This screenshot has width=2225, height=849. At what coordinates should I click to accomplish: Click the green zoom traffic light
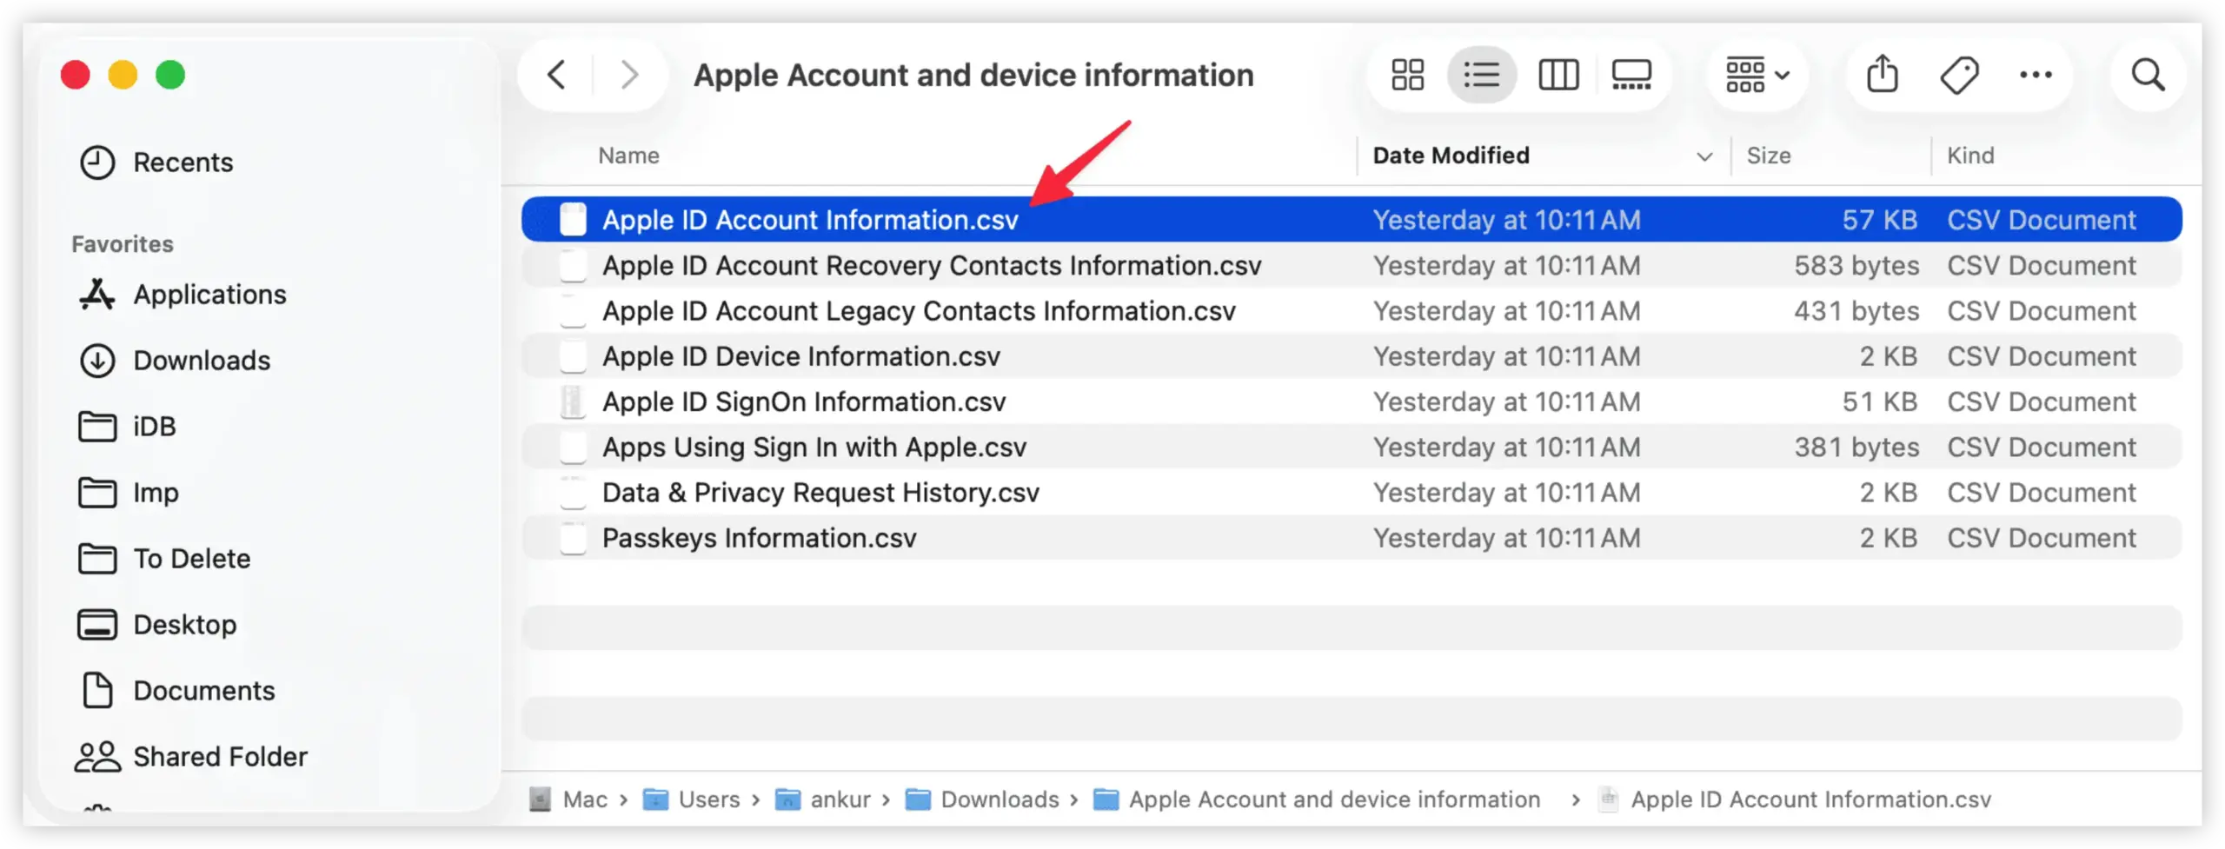(170, 75)
